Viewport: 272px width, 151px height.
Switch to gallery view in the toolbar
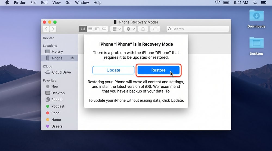104,29
